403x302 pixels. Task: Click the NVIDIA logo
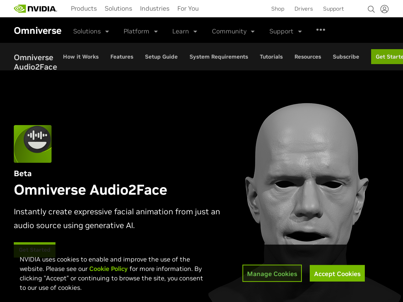tap(35, 9)
